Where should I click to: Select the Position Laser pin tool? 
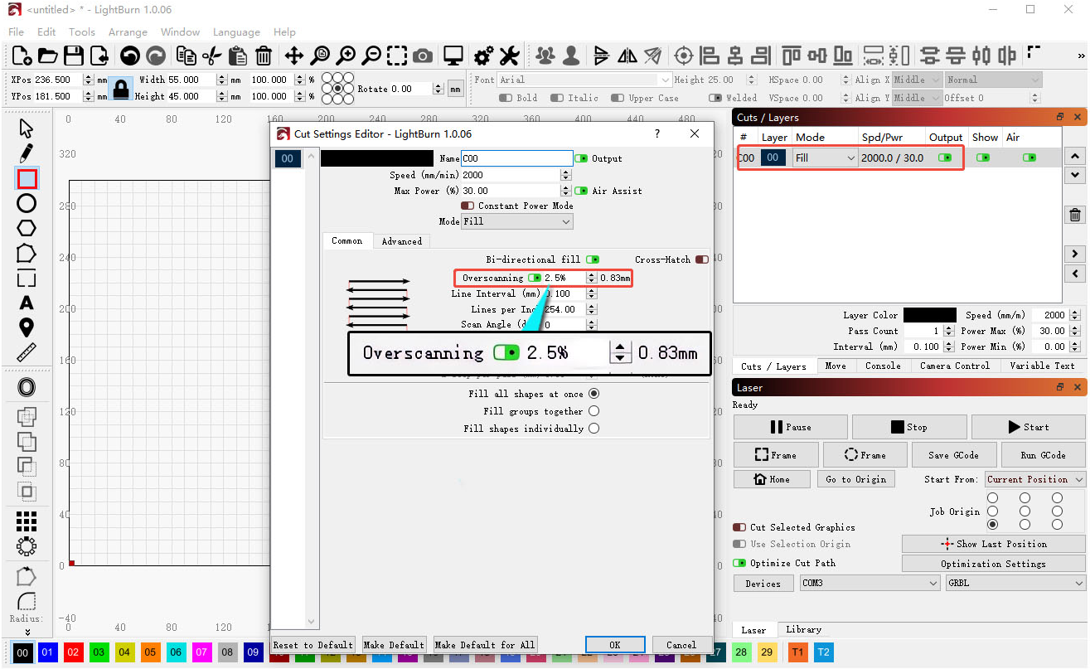[27, 327]
